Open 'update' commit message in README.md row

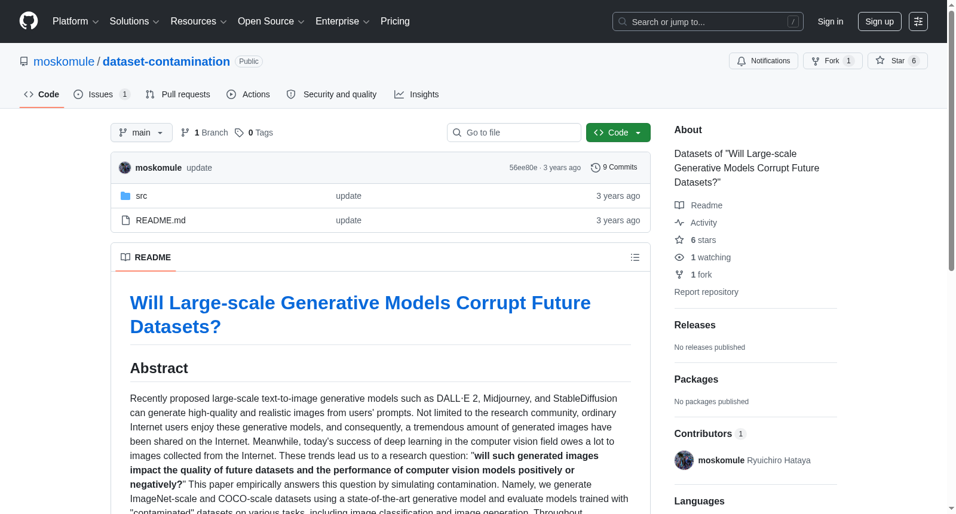348,220
